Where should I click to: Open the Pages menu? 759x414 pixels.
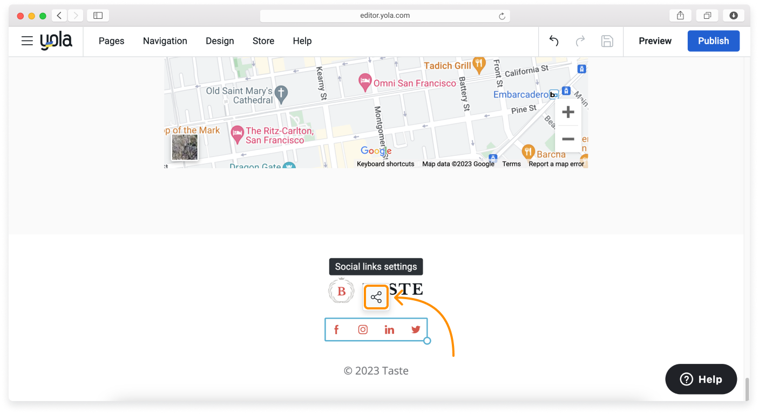tap(111, 41)
